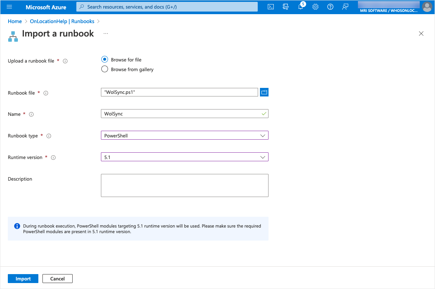Click into the Description text area
The width and height of the screenshot is (435, 289).
[x=184, y=185]
